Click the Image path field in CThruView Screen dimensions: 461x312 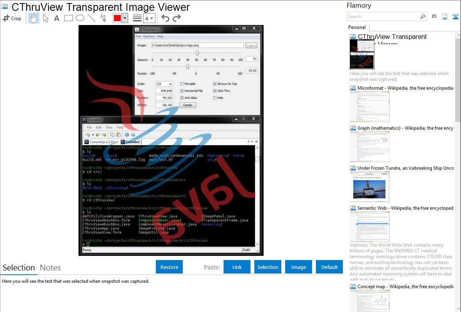point(197,45)
